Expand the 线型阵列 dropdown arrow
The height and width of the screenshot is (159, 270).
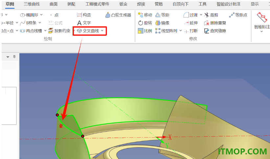click(x=180, y=31)
